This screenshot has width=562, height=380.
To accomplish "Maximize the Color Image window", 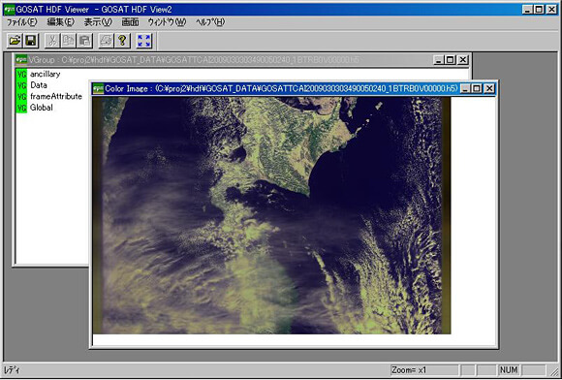I will pos(477,88).
